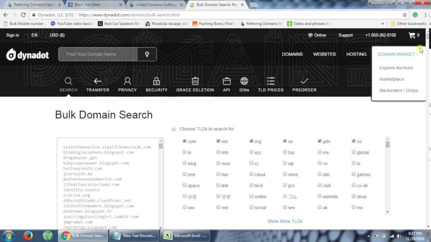The width and height of the screenshot is (431, 242).
Task: Uncheck the com TLD checkbox
Action: (184, 141)
